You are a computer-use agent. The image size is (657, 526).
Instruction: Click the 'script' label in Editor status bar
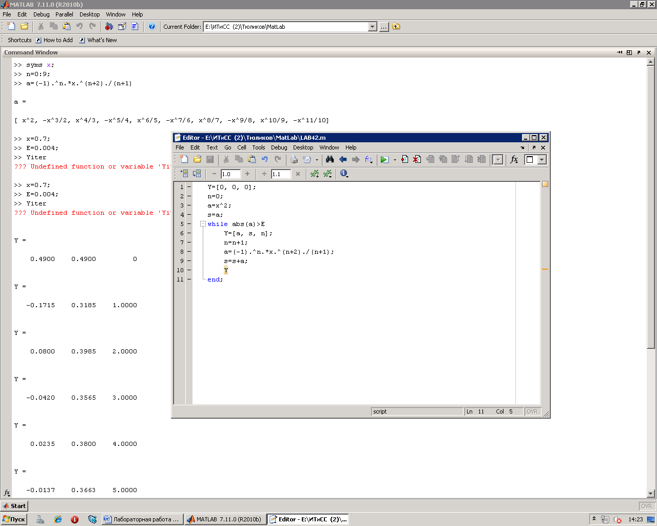click(380, 411)
